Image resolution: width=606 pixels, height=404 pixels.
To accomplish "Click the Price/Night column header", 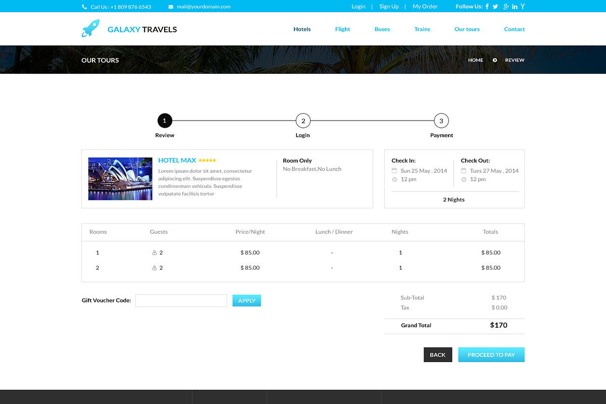I will click(250, 232).
